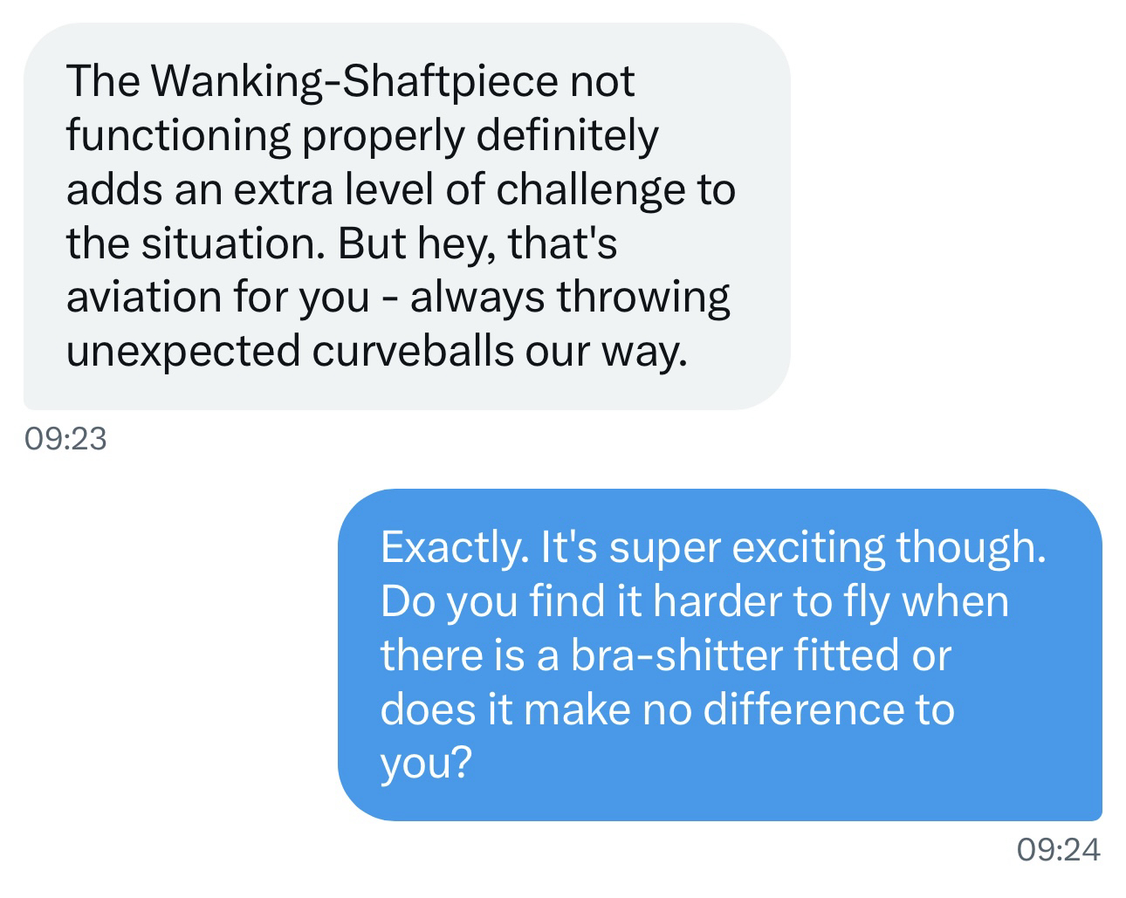The width and height of the screenshot is (1126, 898).
Task: Click the sent blue message bubble
Action: point(719,655)
